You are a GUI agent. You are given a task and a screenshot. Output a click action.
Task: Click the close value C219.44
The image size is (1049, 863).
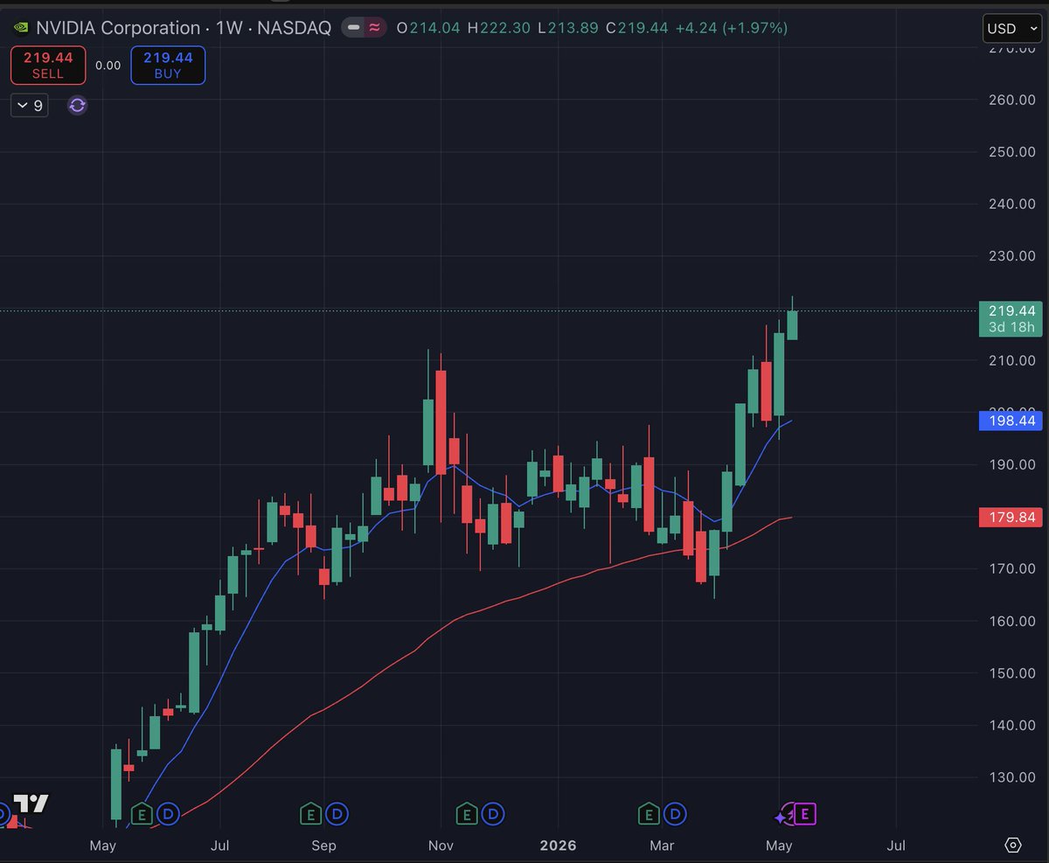(x=636, y=28)
